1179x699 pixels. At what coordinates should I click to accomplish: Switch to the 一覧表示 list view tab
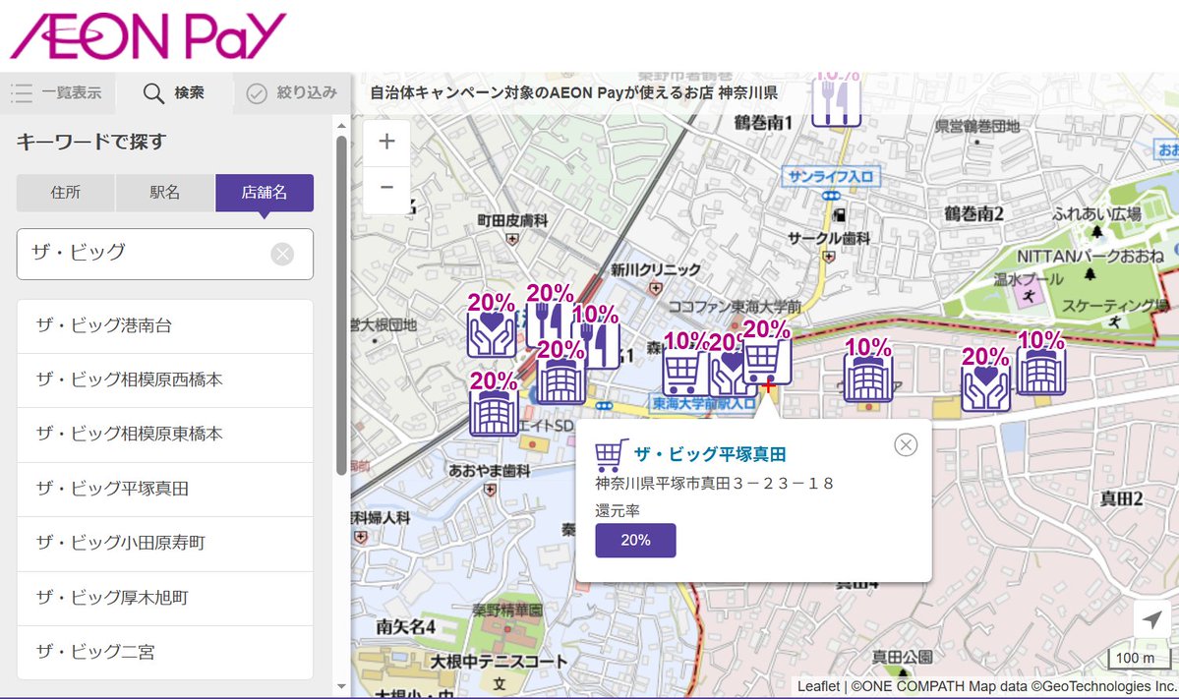click(x=58, y=93)
